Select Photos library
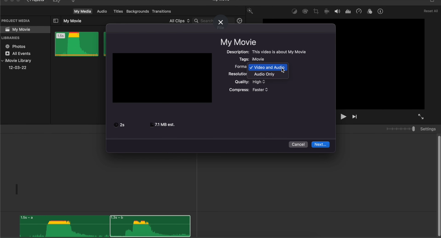Image resolution: width=441 pixels, height=238 pixels. pos(19,46)
